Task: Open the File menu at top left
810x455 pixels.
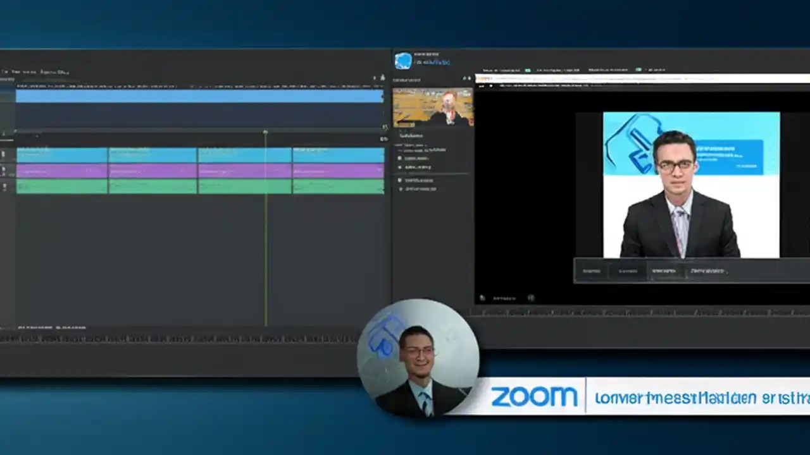Action: tap(6, 71)
